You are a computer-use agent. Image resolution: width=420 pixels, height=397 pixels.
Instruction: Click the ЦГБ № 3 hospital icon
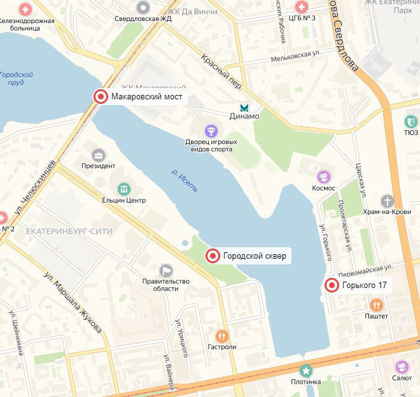click(302, 7)
